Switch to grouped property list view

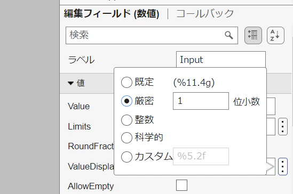coord(253,35)
